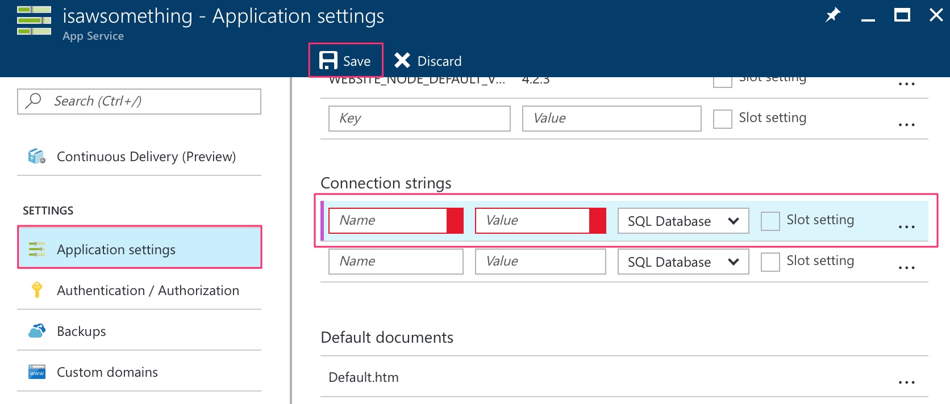The width and height of the screenshot is (950, 404).
Task: Click the SETTINGS section label
Action: pos(48,211)
